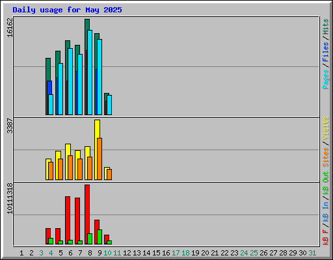The width and height of the screenshot is (333, 260).
Task: Click day 12 on the x-axis
Action: [127, 253]
